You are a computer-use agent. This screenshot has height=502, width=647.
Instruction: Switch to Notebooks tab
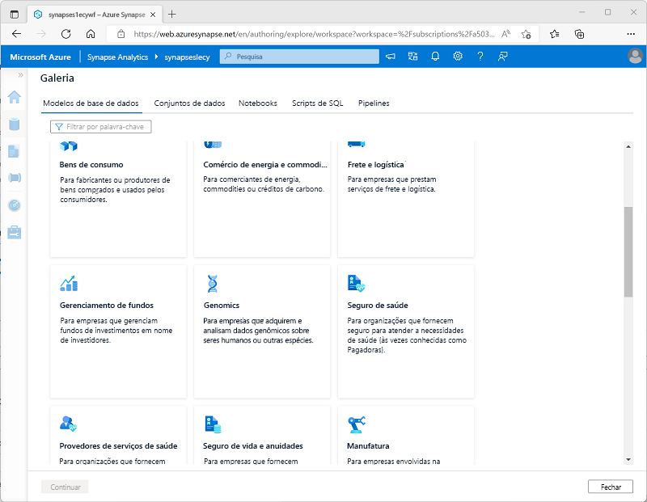pyautogui.click(x=258, y=103)
